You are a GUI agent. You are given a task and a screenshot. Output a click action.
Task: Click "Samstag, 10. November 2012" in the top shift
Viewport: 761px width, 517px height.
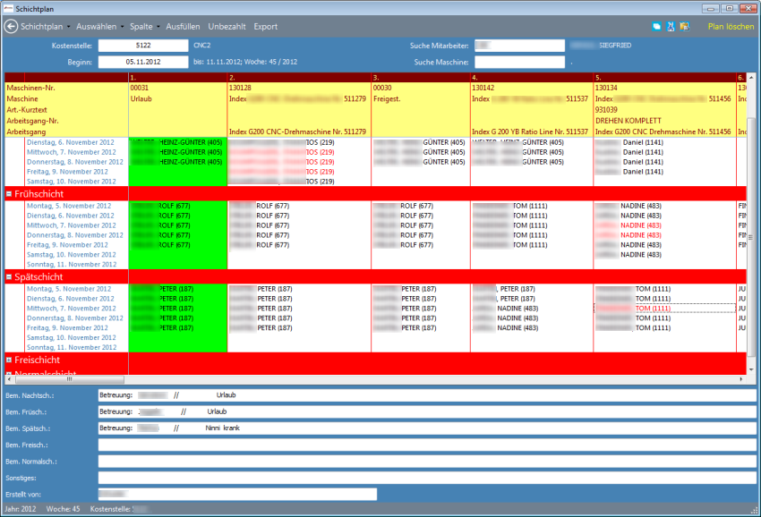[x=72, y=182]
